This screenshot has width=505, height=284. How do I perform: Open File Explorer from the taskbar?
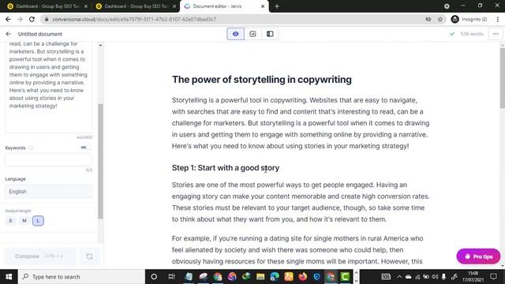pyautogui.click(x=260, y=277)
